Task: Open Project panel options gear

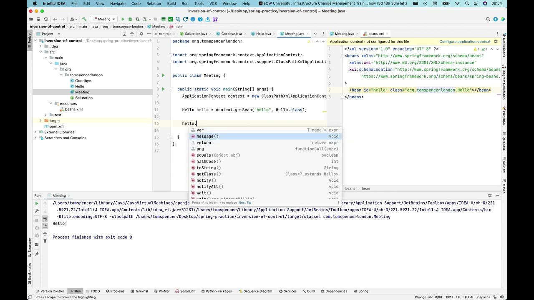Action: tap(141, 34)
